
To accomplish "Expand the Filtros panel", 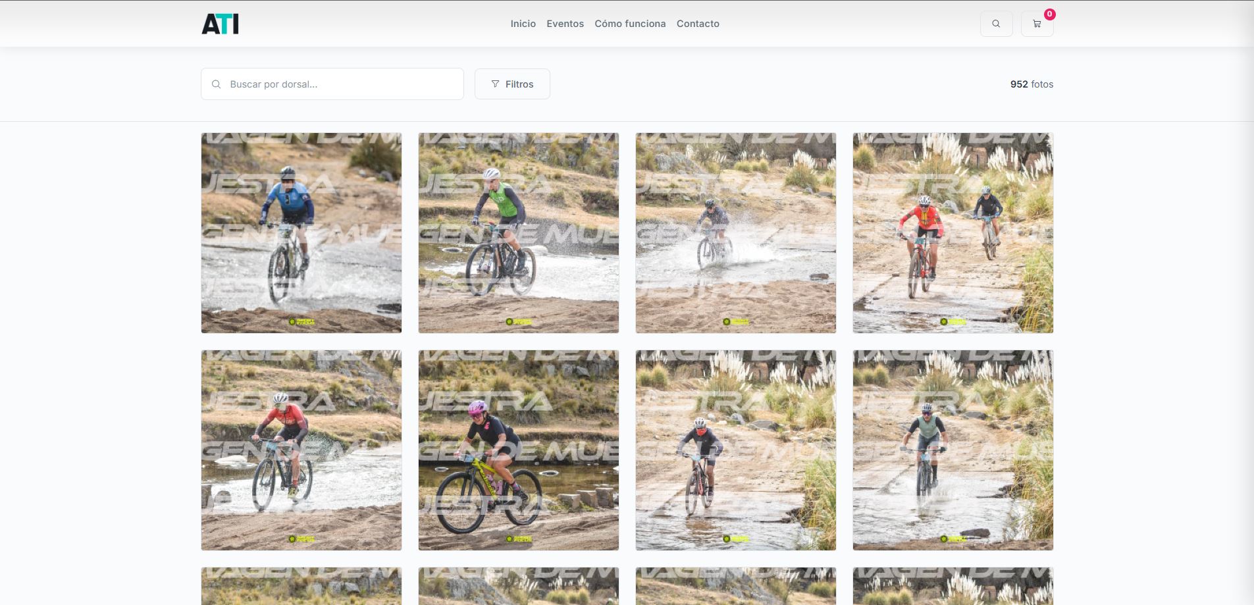I will (x=512, y=84).
